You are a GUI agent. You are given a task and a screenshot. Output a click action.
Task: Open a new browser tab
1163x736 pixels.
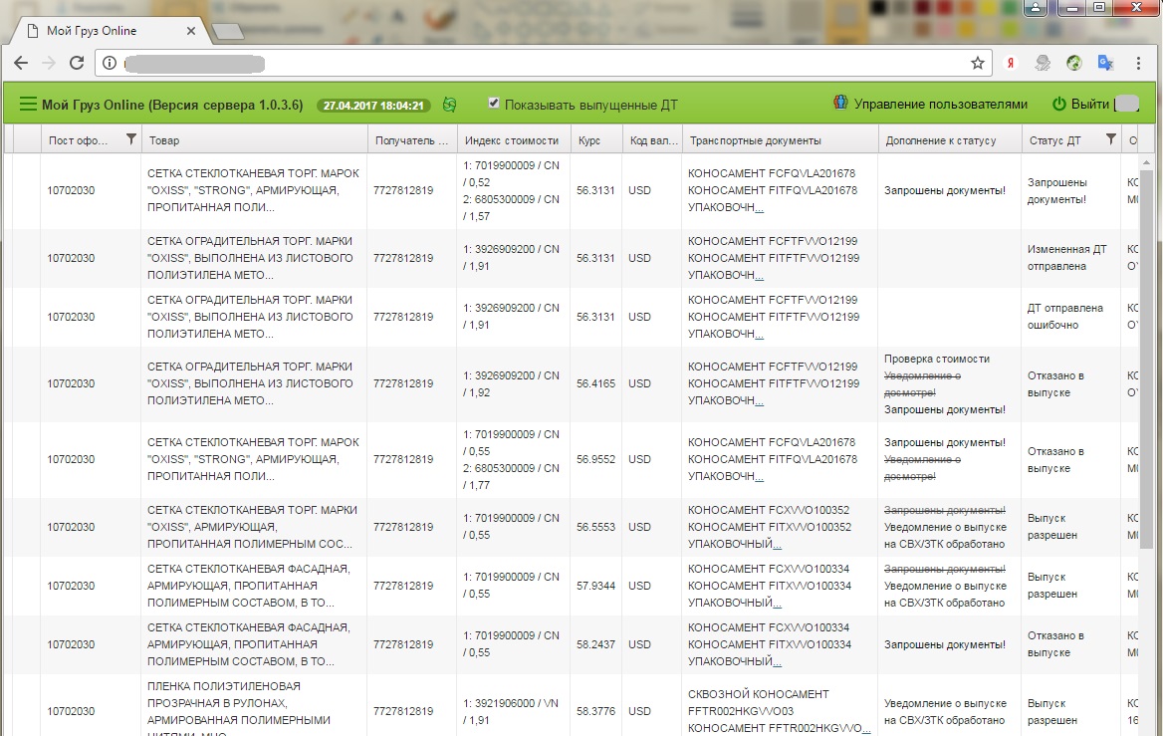228,31
